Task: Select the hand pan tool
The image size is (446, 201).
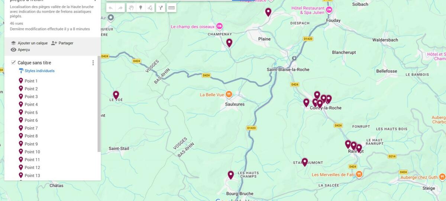Action: (131, 8)
